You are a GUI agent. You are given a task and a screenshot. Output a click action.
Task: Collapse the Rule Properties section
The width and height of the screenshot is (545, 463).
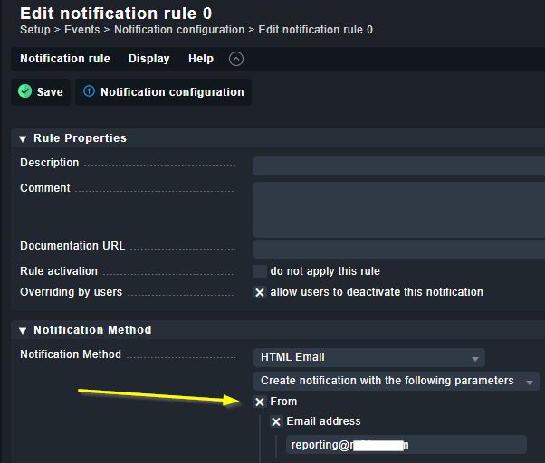(24, 138)
